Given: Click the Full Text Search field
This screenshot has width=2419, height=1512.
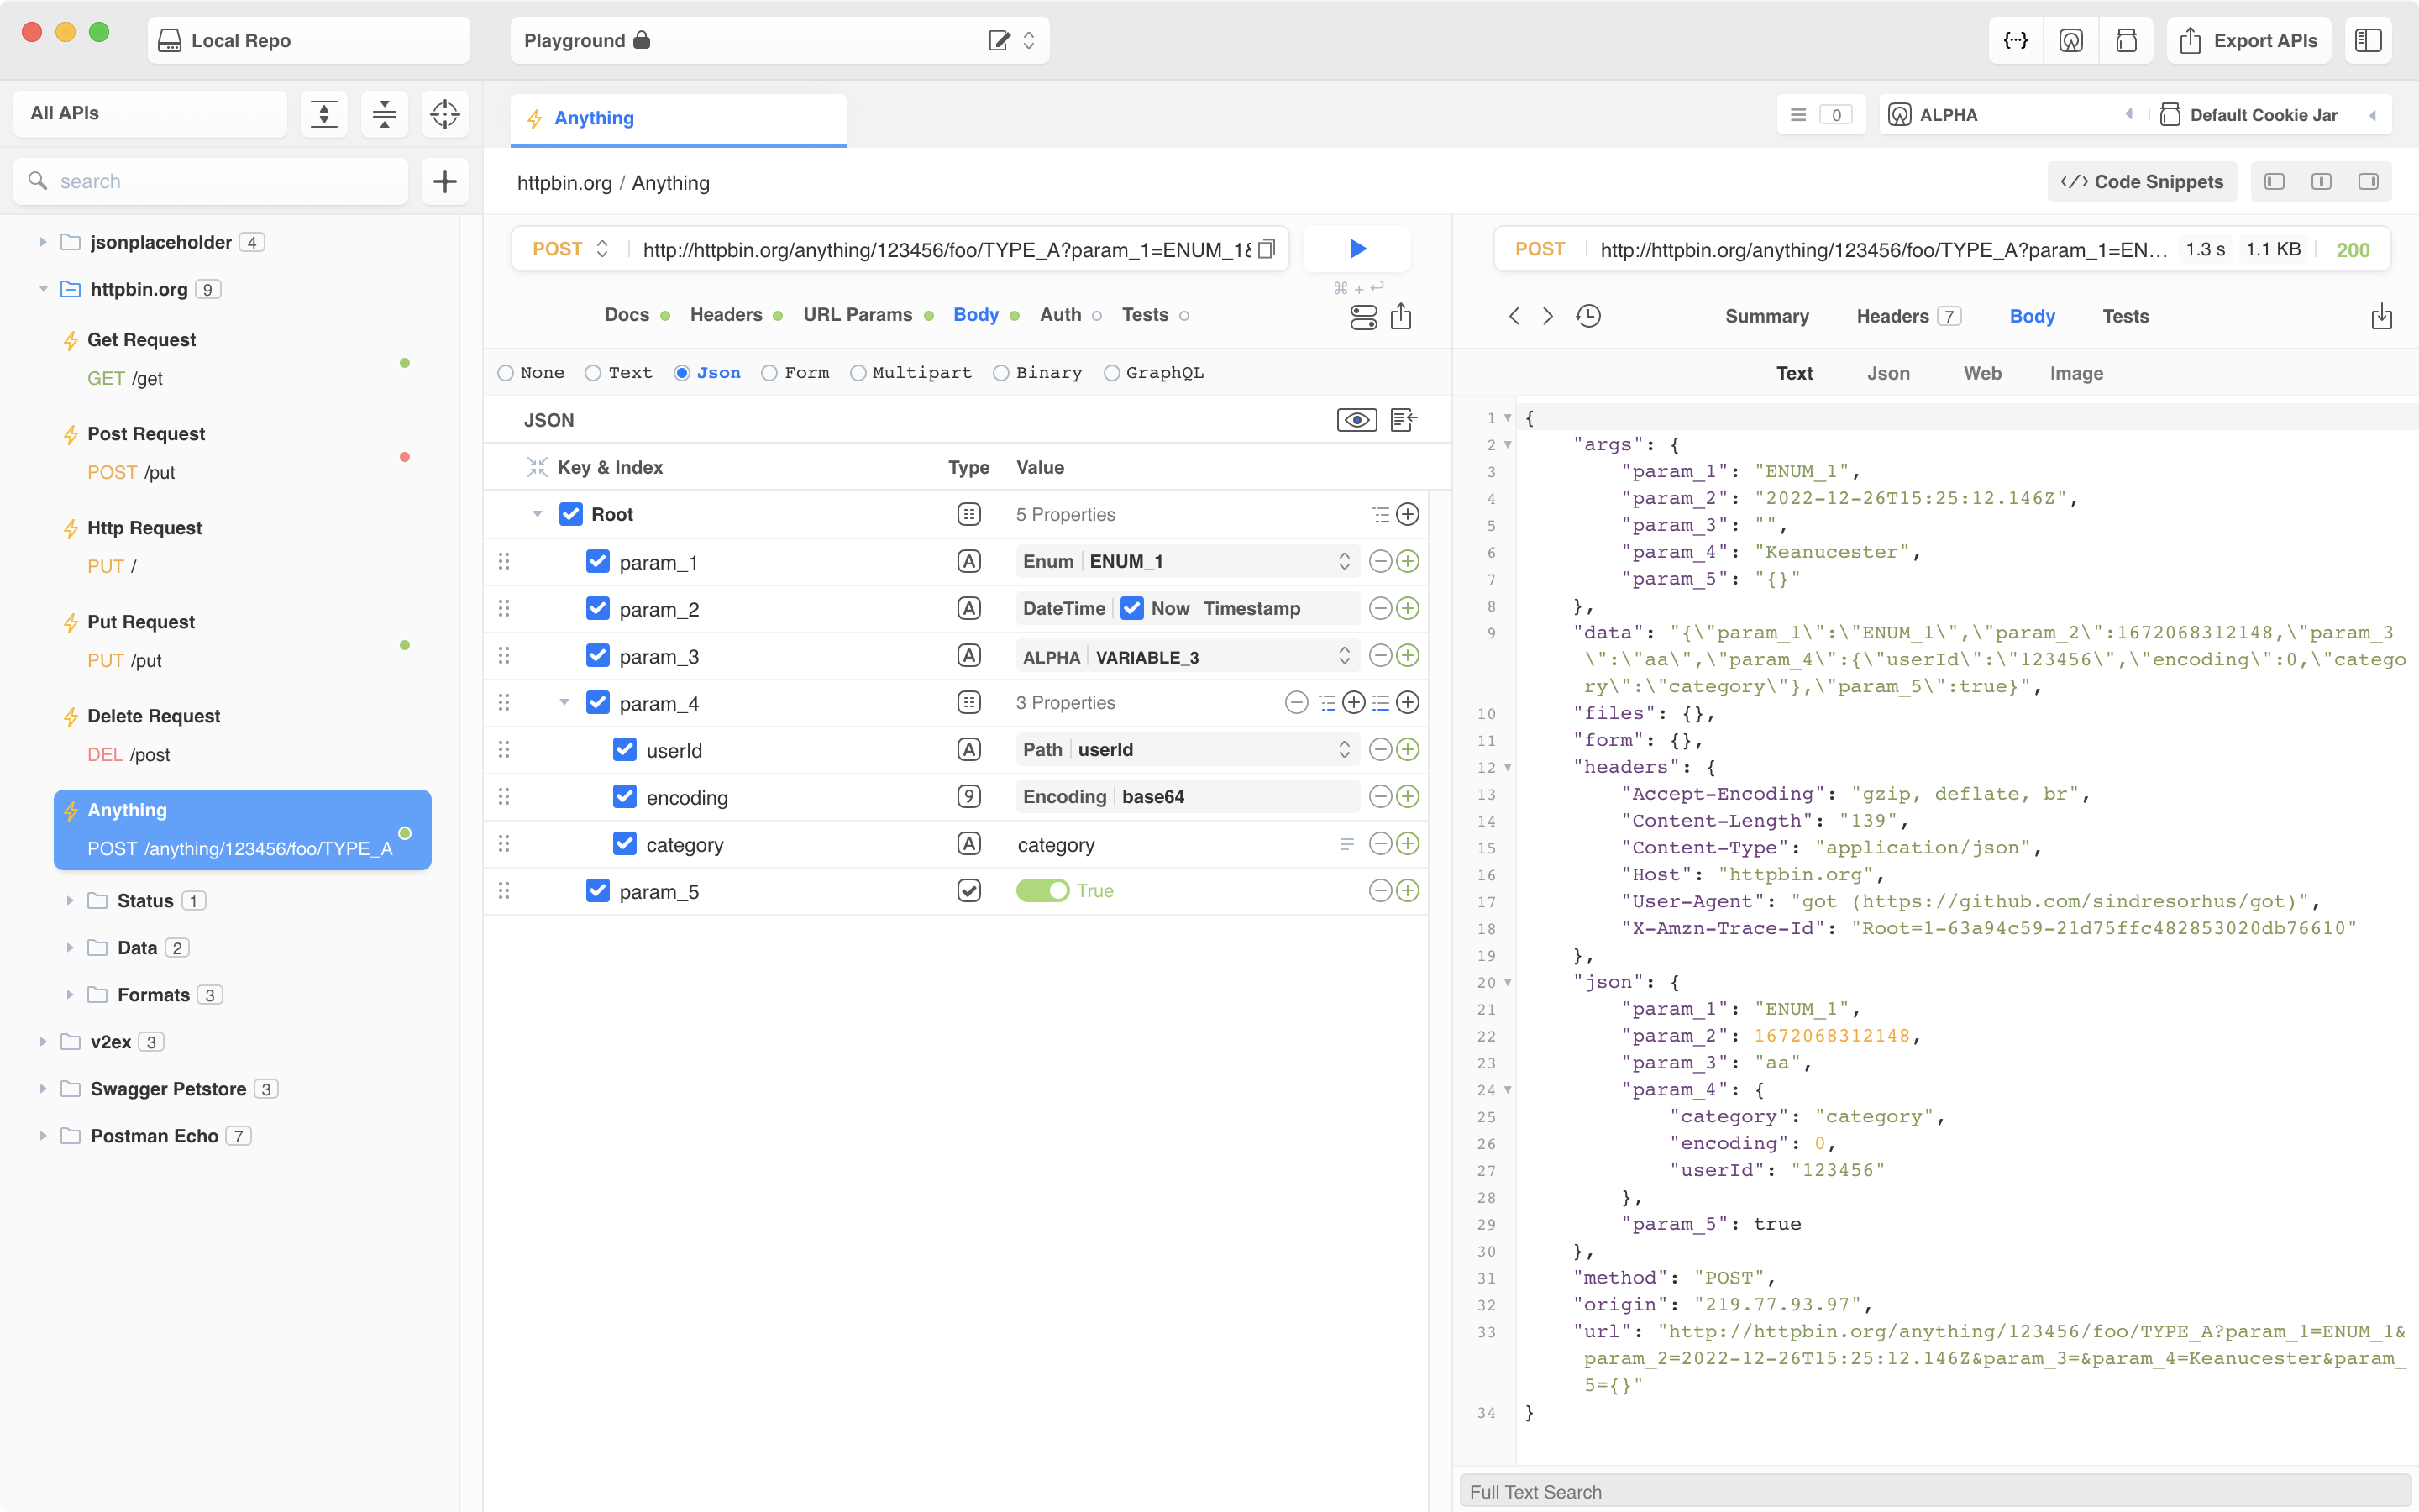Looking at the screenshot, I should [x=1935, y=1491].
